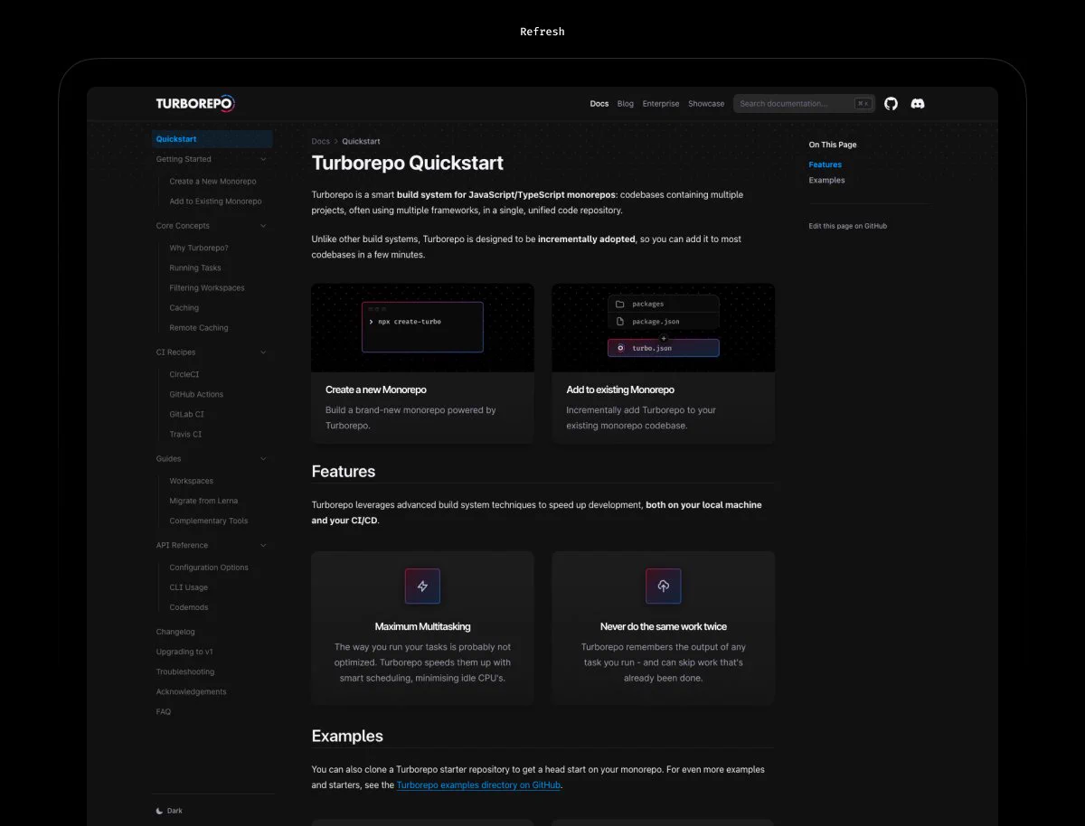Open the Discord icon in header
1085x826 pixels.
tap(918, 104)
